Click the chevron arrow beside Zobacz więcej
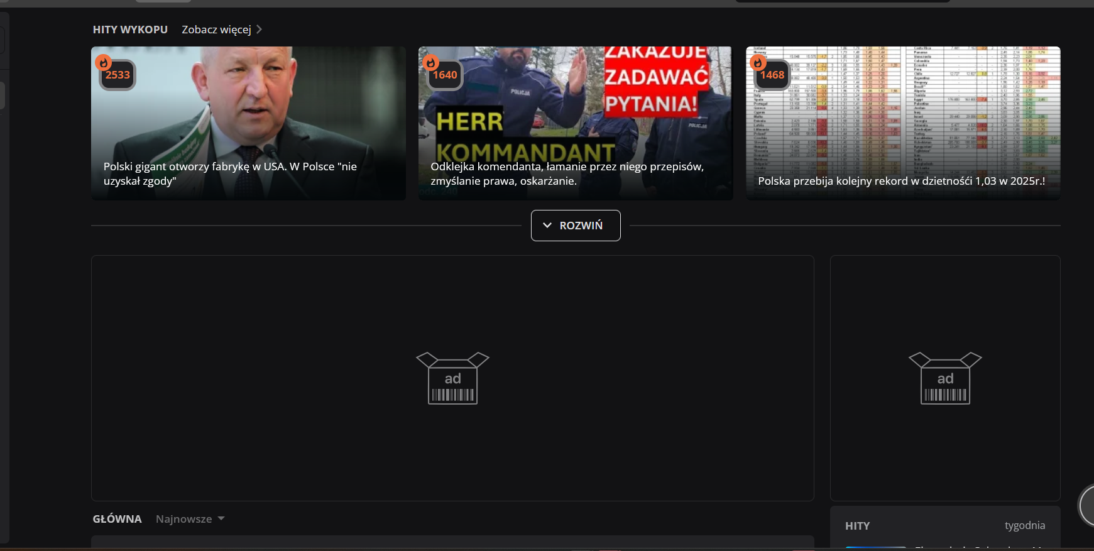The height and width of the screenshot is (551, 1094). coord(259,30)
